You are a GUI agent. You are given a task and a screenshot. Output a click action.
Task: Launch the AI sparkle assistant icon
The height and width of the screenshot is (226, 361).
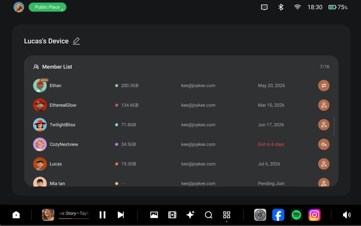pyautogui.click(x=190, y=215)
